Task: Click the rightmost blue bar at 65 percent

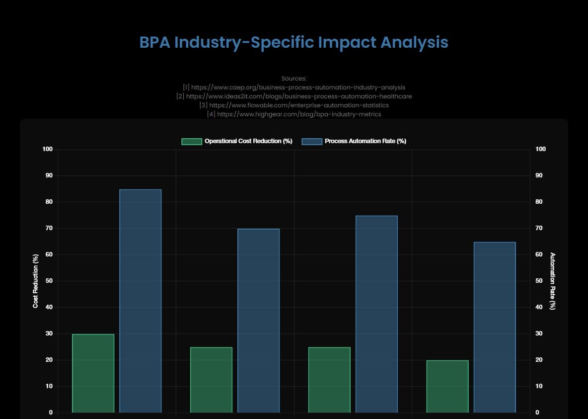Action: click(495, 328)
